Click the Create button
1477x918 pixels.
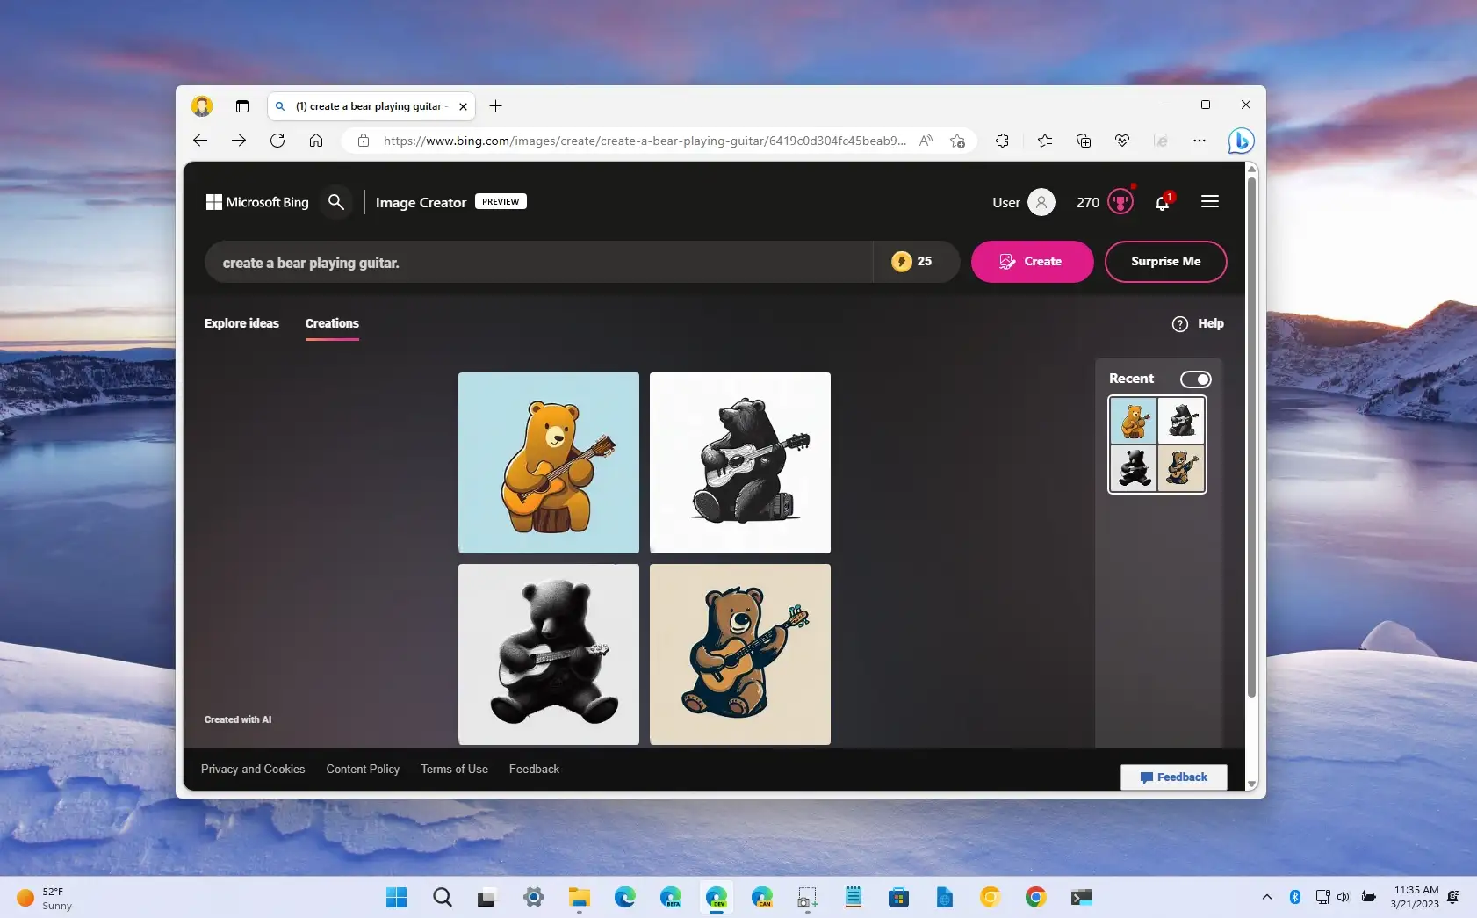tap(1032, 261)
